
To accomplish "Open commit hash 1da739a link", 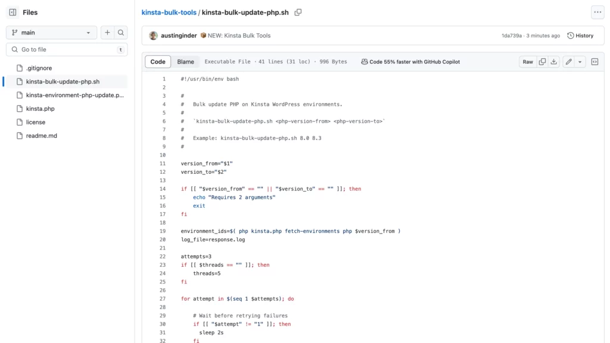I will pyautogui.click(x=511, y=36).
